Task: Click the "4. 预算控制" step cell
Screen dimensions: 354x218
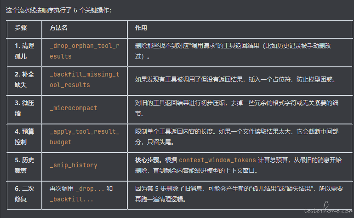Action: pyautogui.click(x=24, y=137)
